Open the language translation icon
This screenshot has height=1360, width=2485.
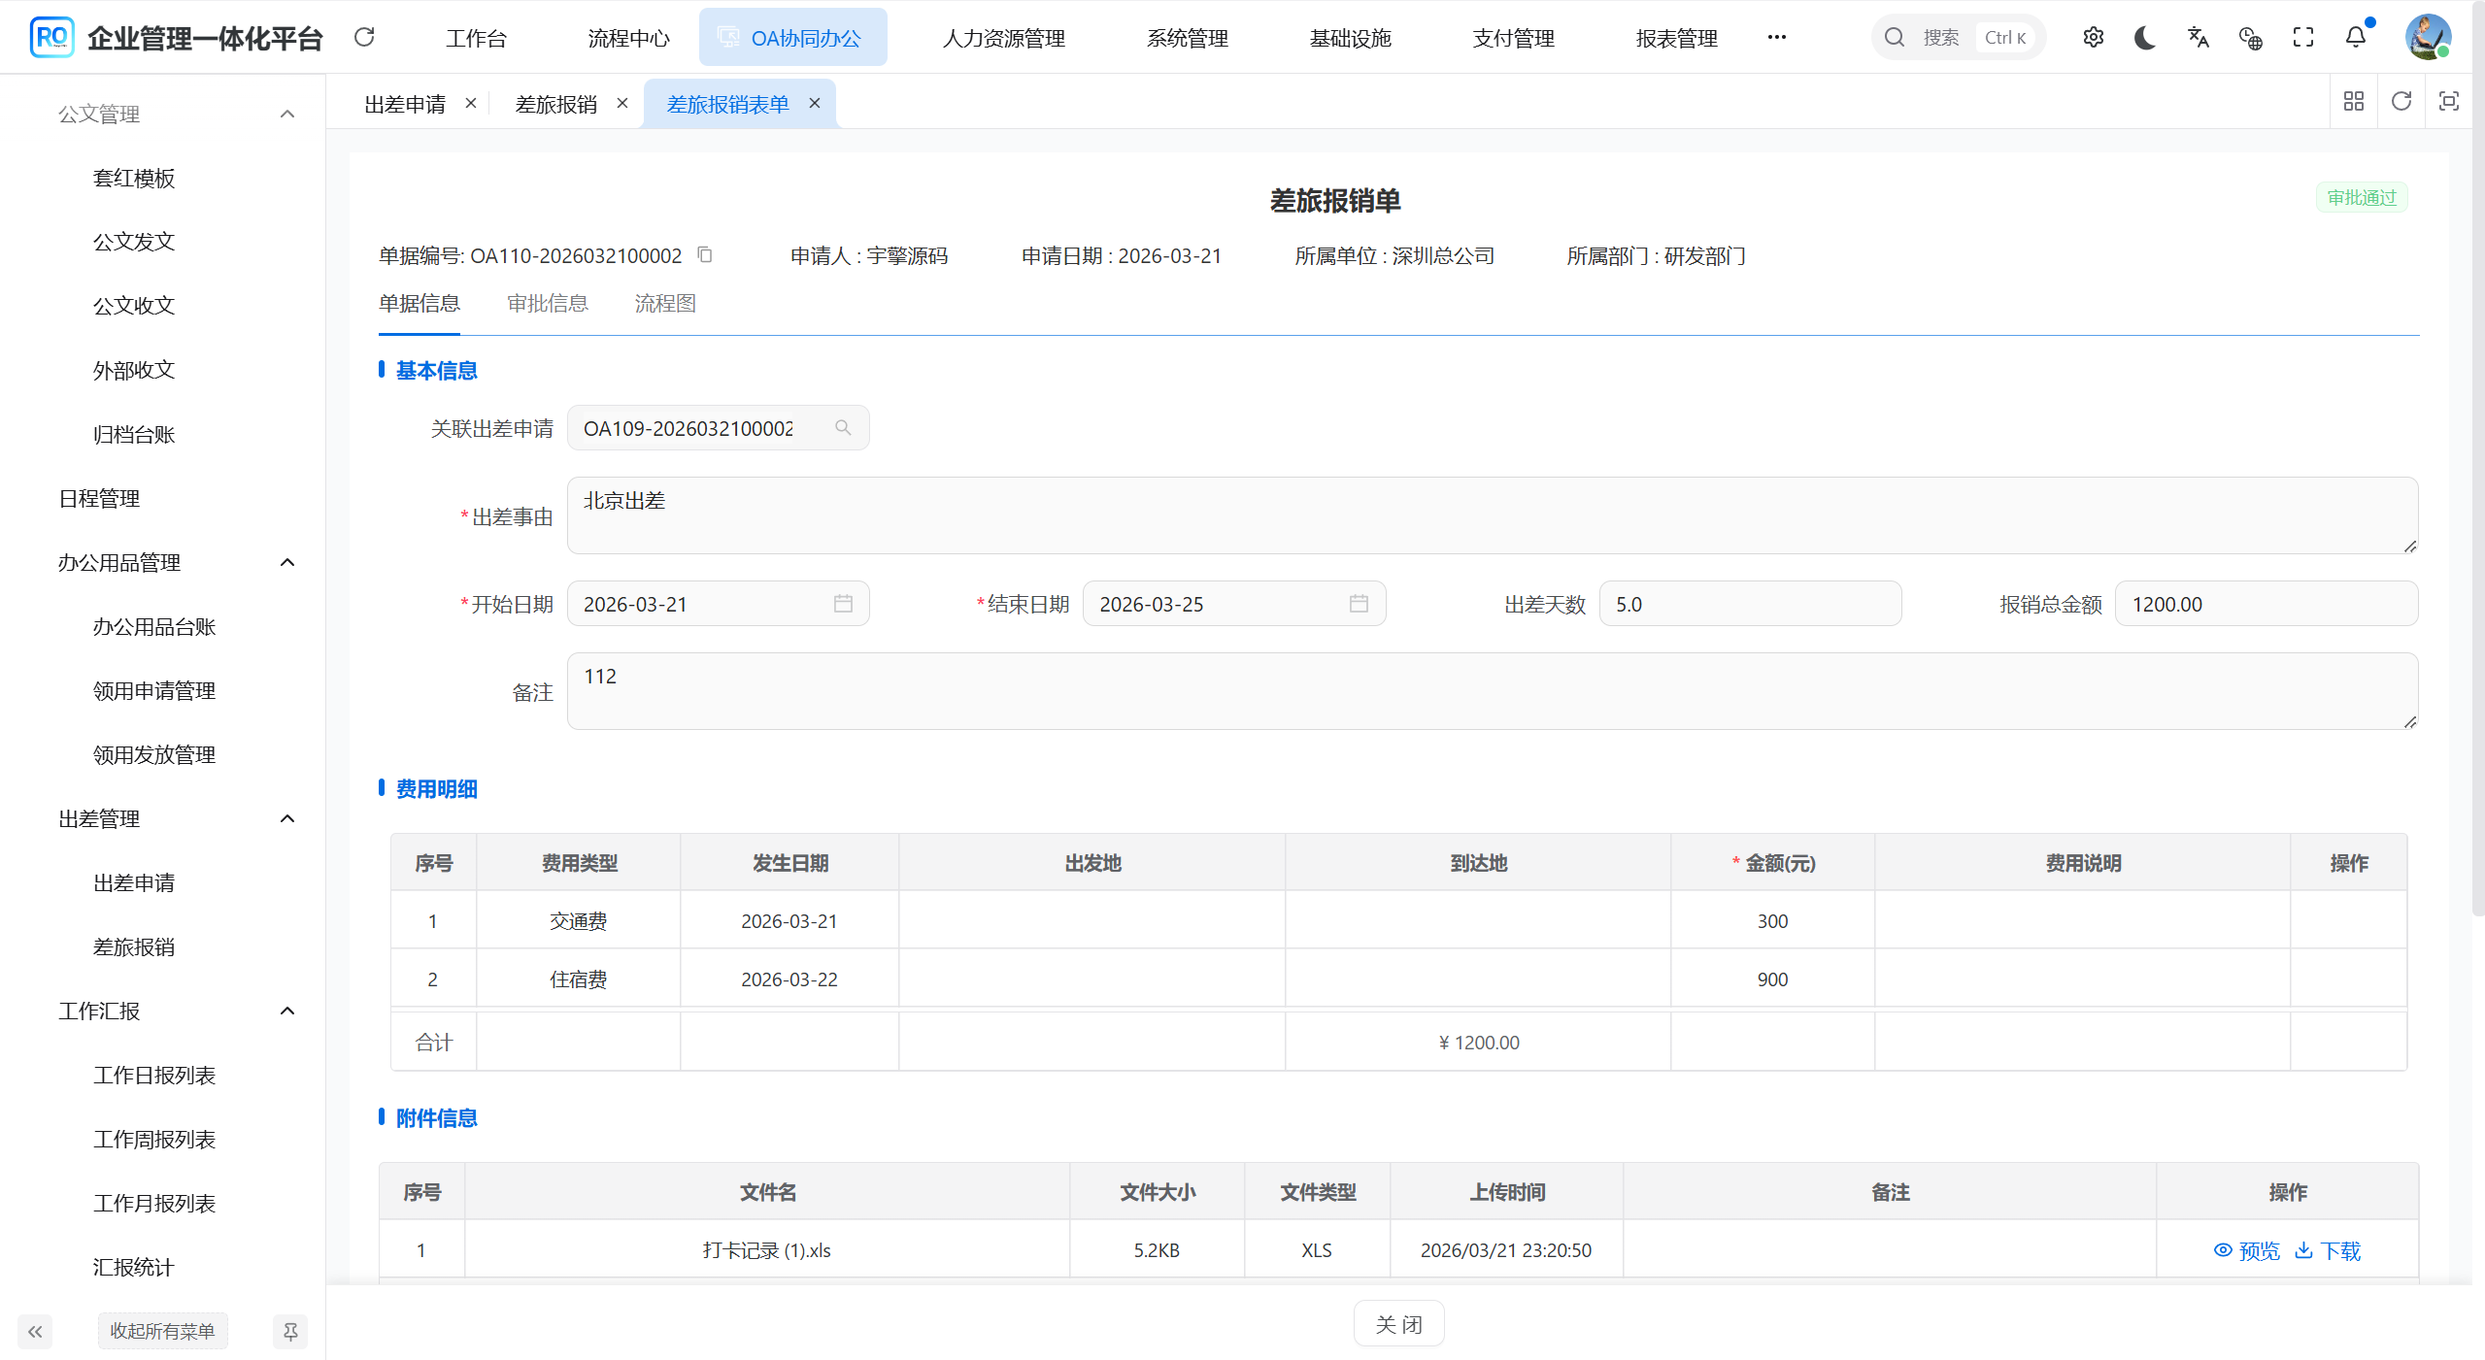(2198, 37)
